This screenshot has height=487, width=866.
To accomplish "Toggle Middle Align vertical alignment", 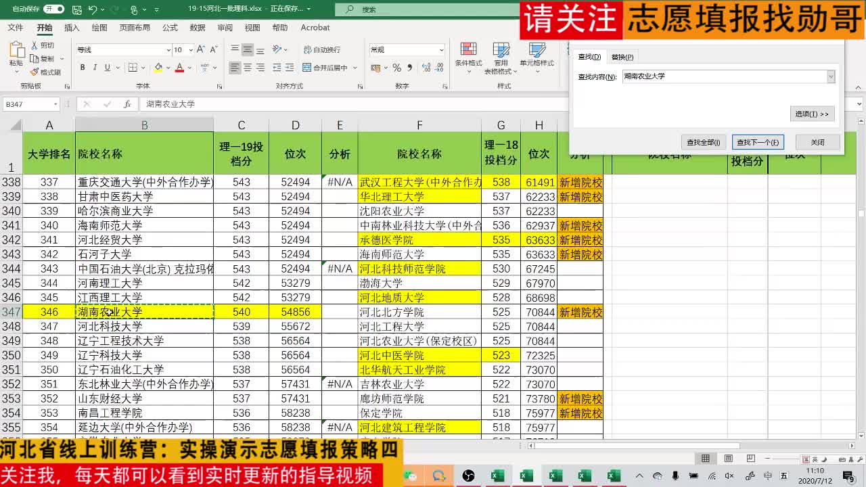I will click(248, 49).
